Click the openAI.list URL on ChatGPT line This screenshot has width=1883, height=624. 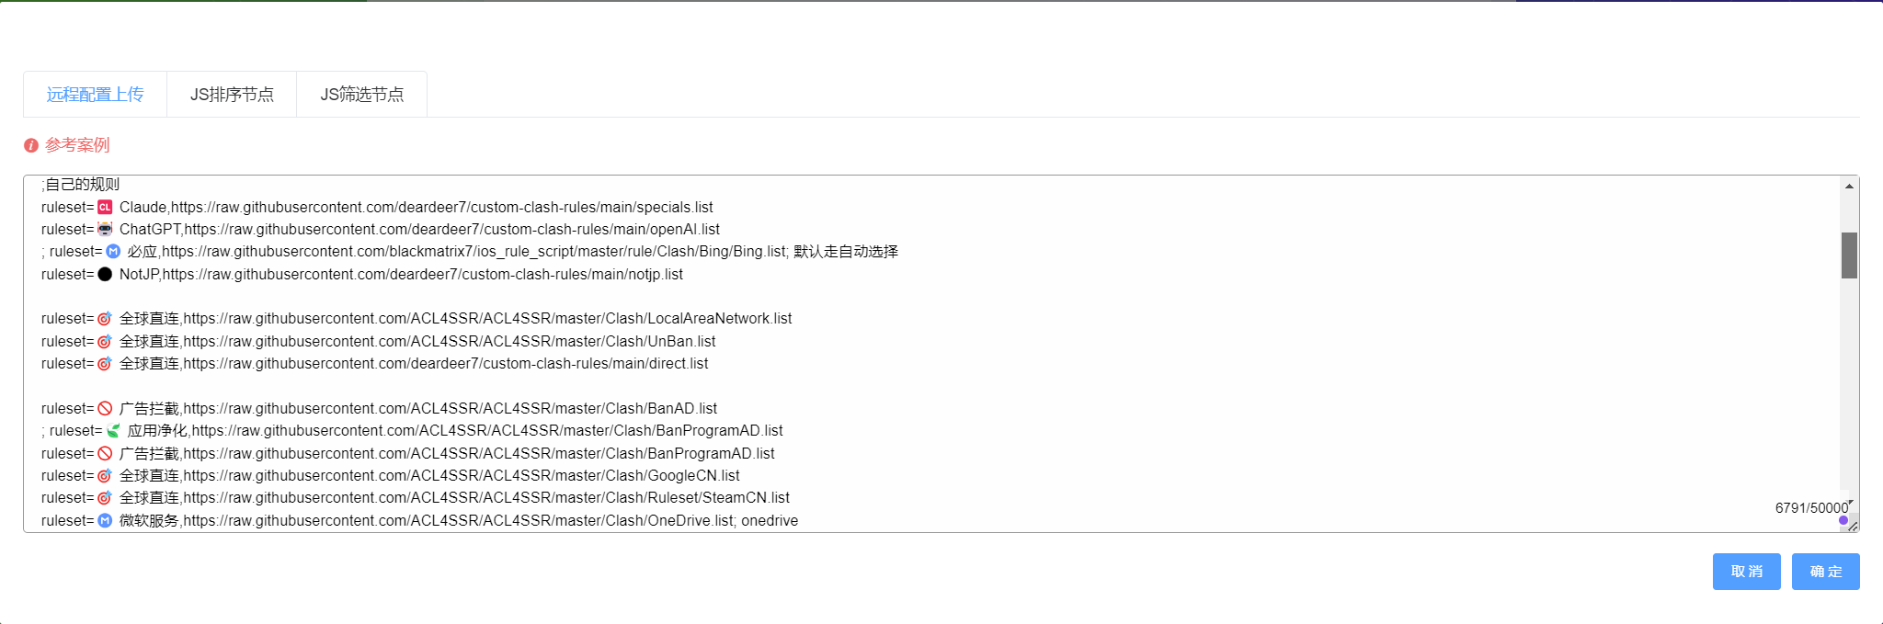pos(451,230)
